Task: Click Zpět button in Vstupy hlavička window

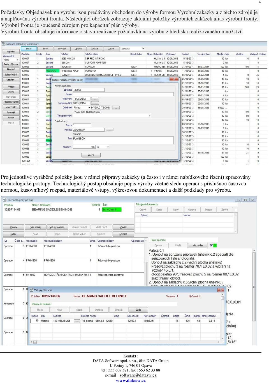Action: click(138, 310)
